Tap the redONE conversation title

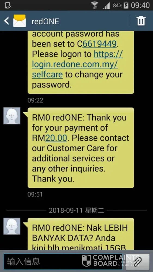(x=45, y=21)
